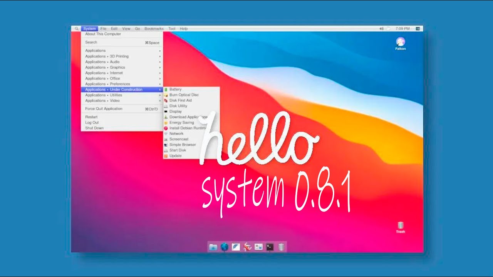Open the Disk First Aid entry
The width and height of the screenshot is (493, 277).
coord(191,100)
